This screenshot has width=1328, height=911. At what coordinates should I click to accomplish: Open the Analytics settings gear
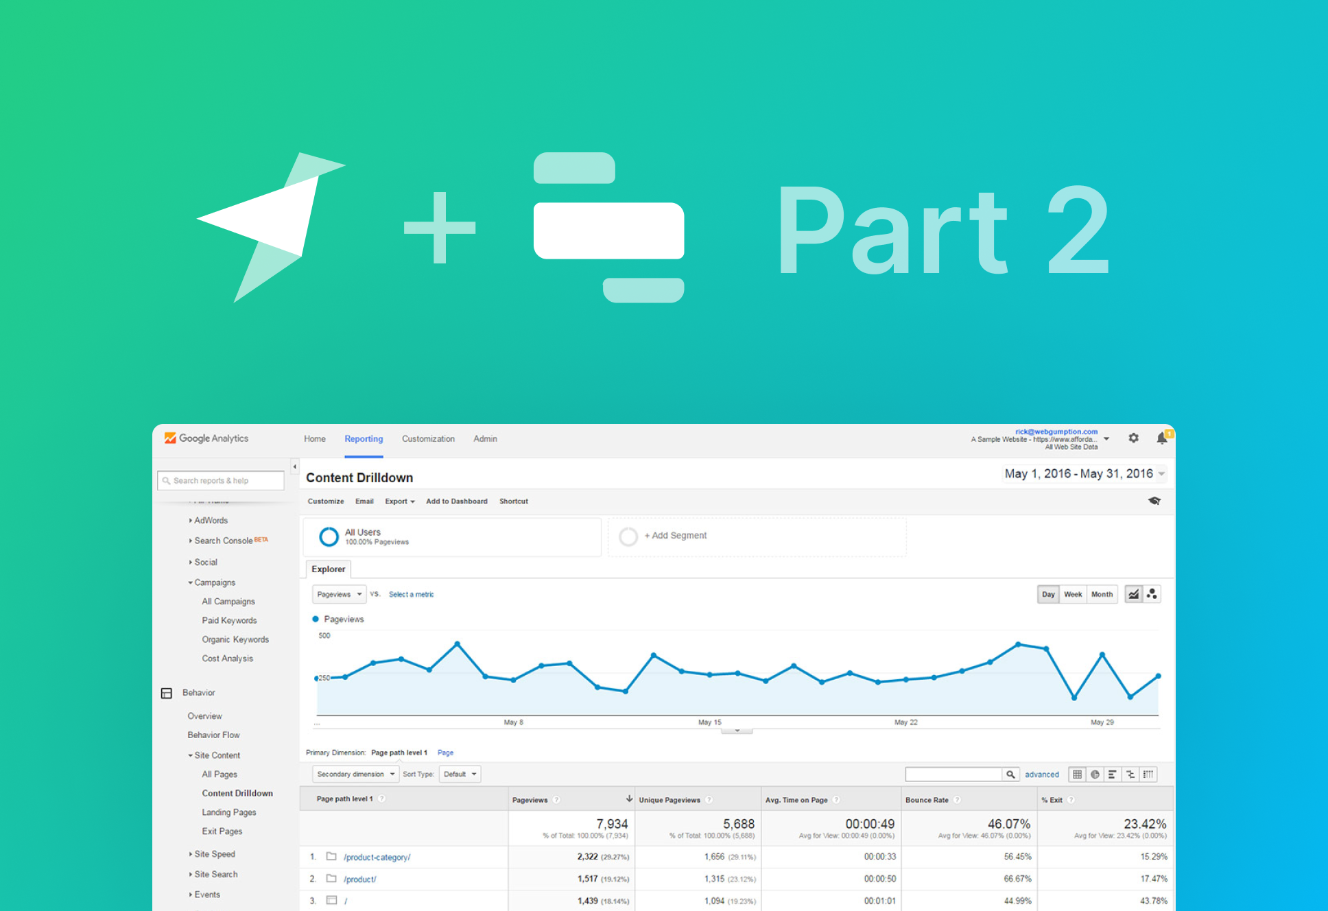(1134, 438)
